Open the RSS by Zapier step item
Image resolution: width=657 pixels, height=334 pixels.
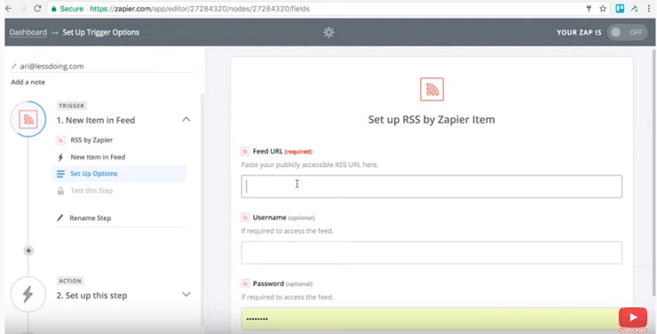tap(91, 140)
